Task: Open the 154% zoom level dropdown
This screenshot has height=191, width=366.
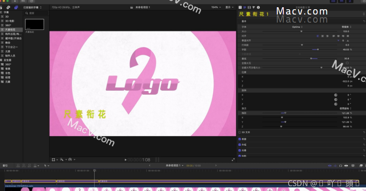Action: pos(216,8)
